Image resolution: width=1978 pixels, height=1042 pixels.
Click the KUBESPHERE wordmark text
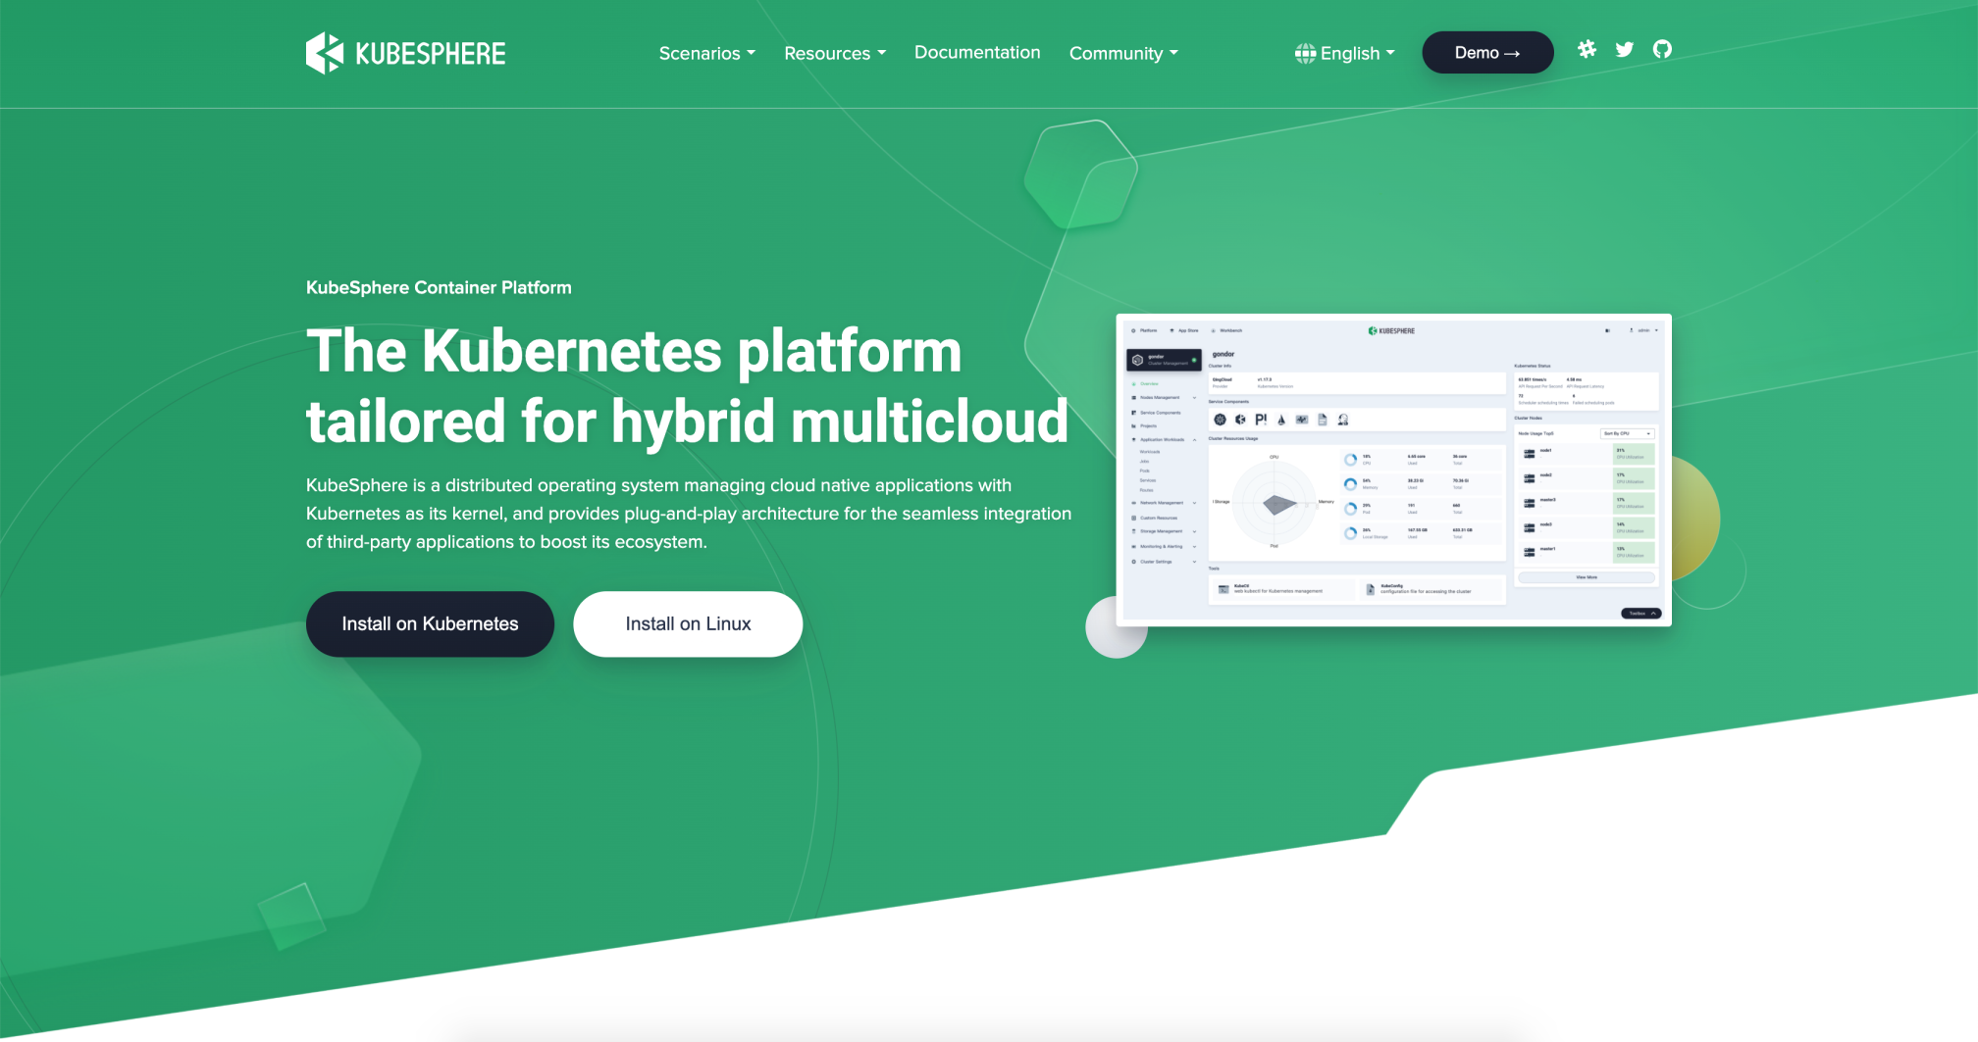point(431,53)
